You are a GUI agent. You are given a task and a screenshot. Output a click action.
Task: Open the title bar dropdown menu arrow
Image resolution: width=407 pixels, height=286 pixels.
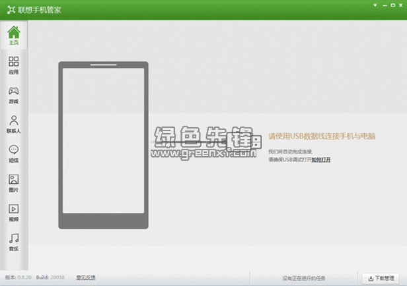tap(375, 5)
